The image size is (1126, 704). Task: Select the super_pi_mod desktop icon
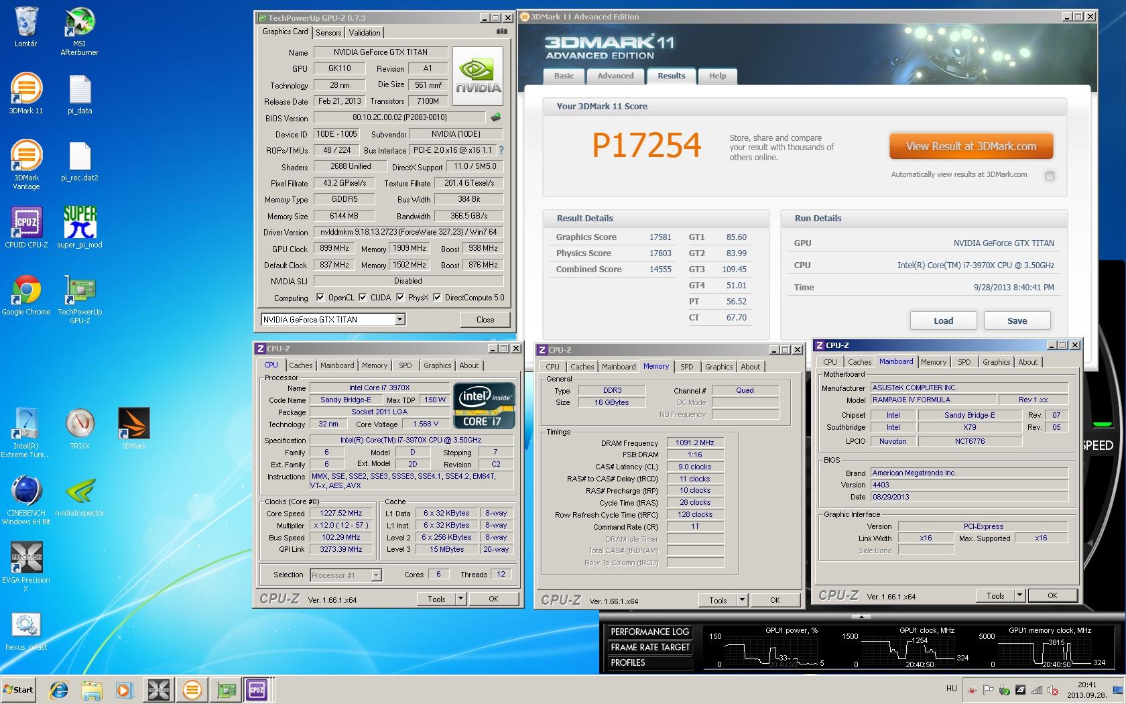point(80,228)
